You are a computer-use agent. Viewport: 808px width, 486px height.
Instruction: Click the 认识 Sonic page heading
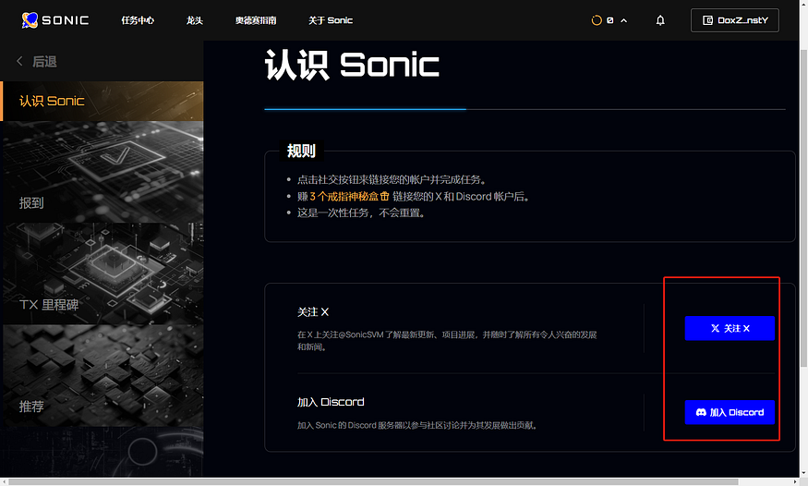click(x=352, y=65)
